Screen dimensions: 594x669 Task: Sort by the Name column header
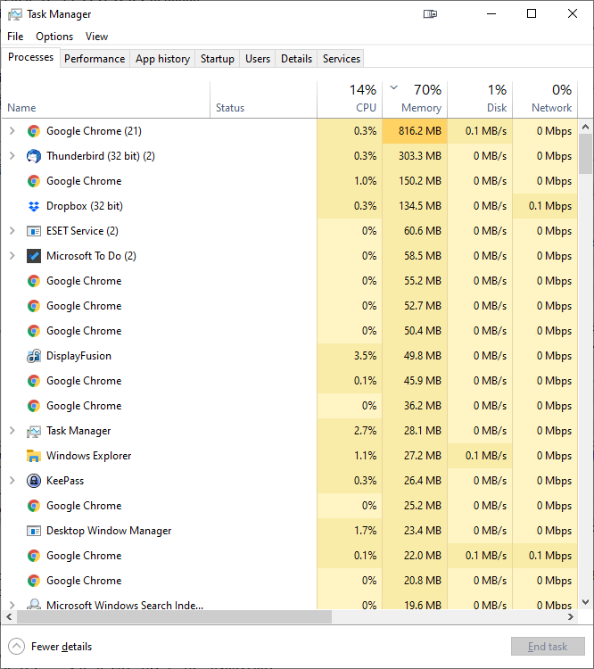pos(106,99)
